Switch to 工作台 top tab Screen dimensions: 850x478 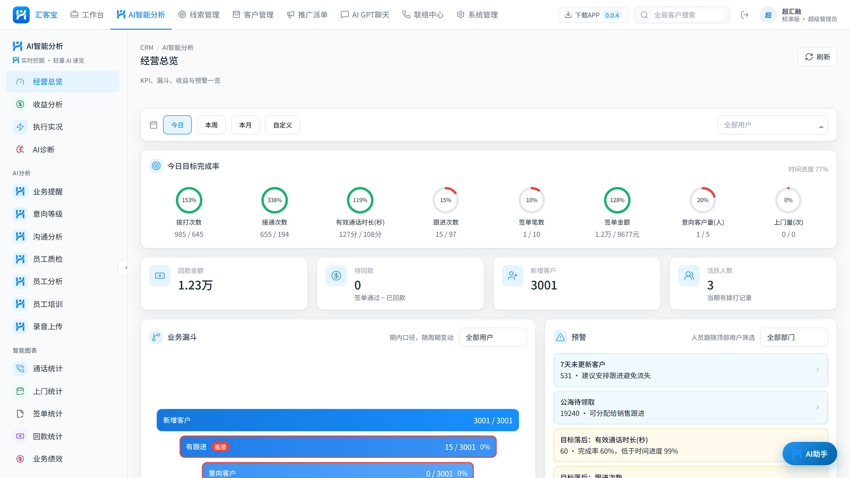tap(87, 15)
